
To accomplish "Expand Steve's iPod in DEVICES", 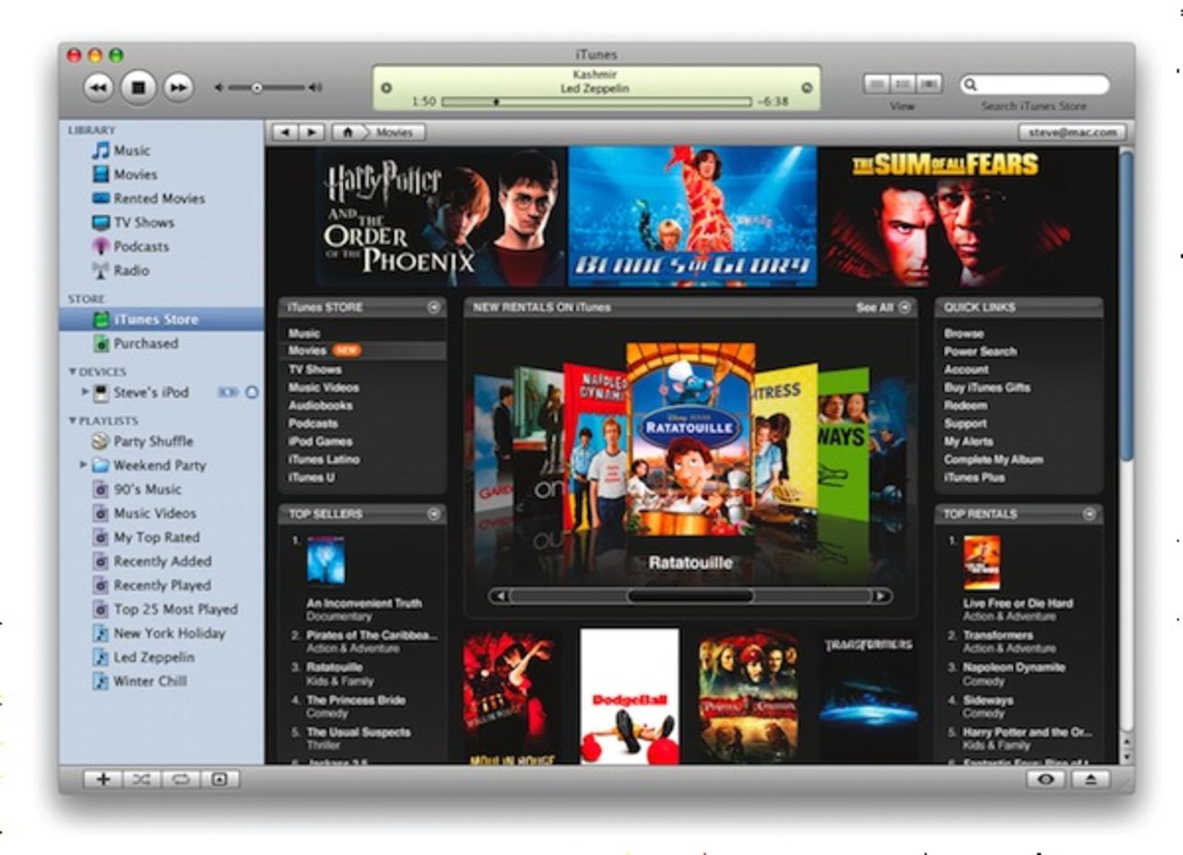I will pos(85,391).
